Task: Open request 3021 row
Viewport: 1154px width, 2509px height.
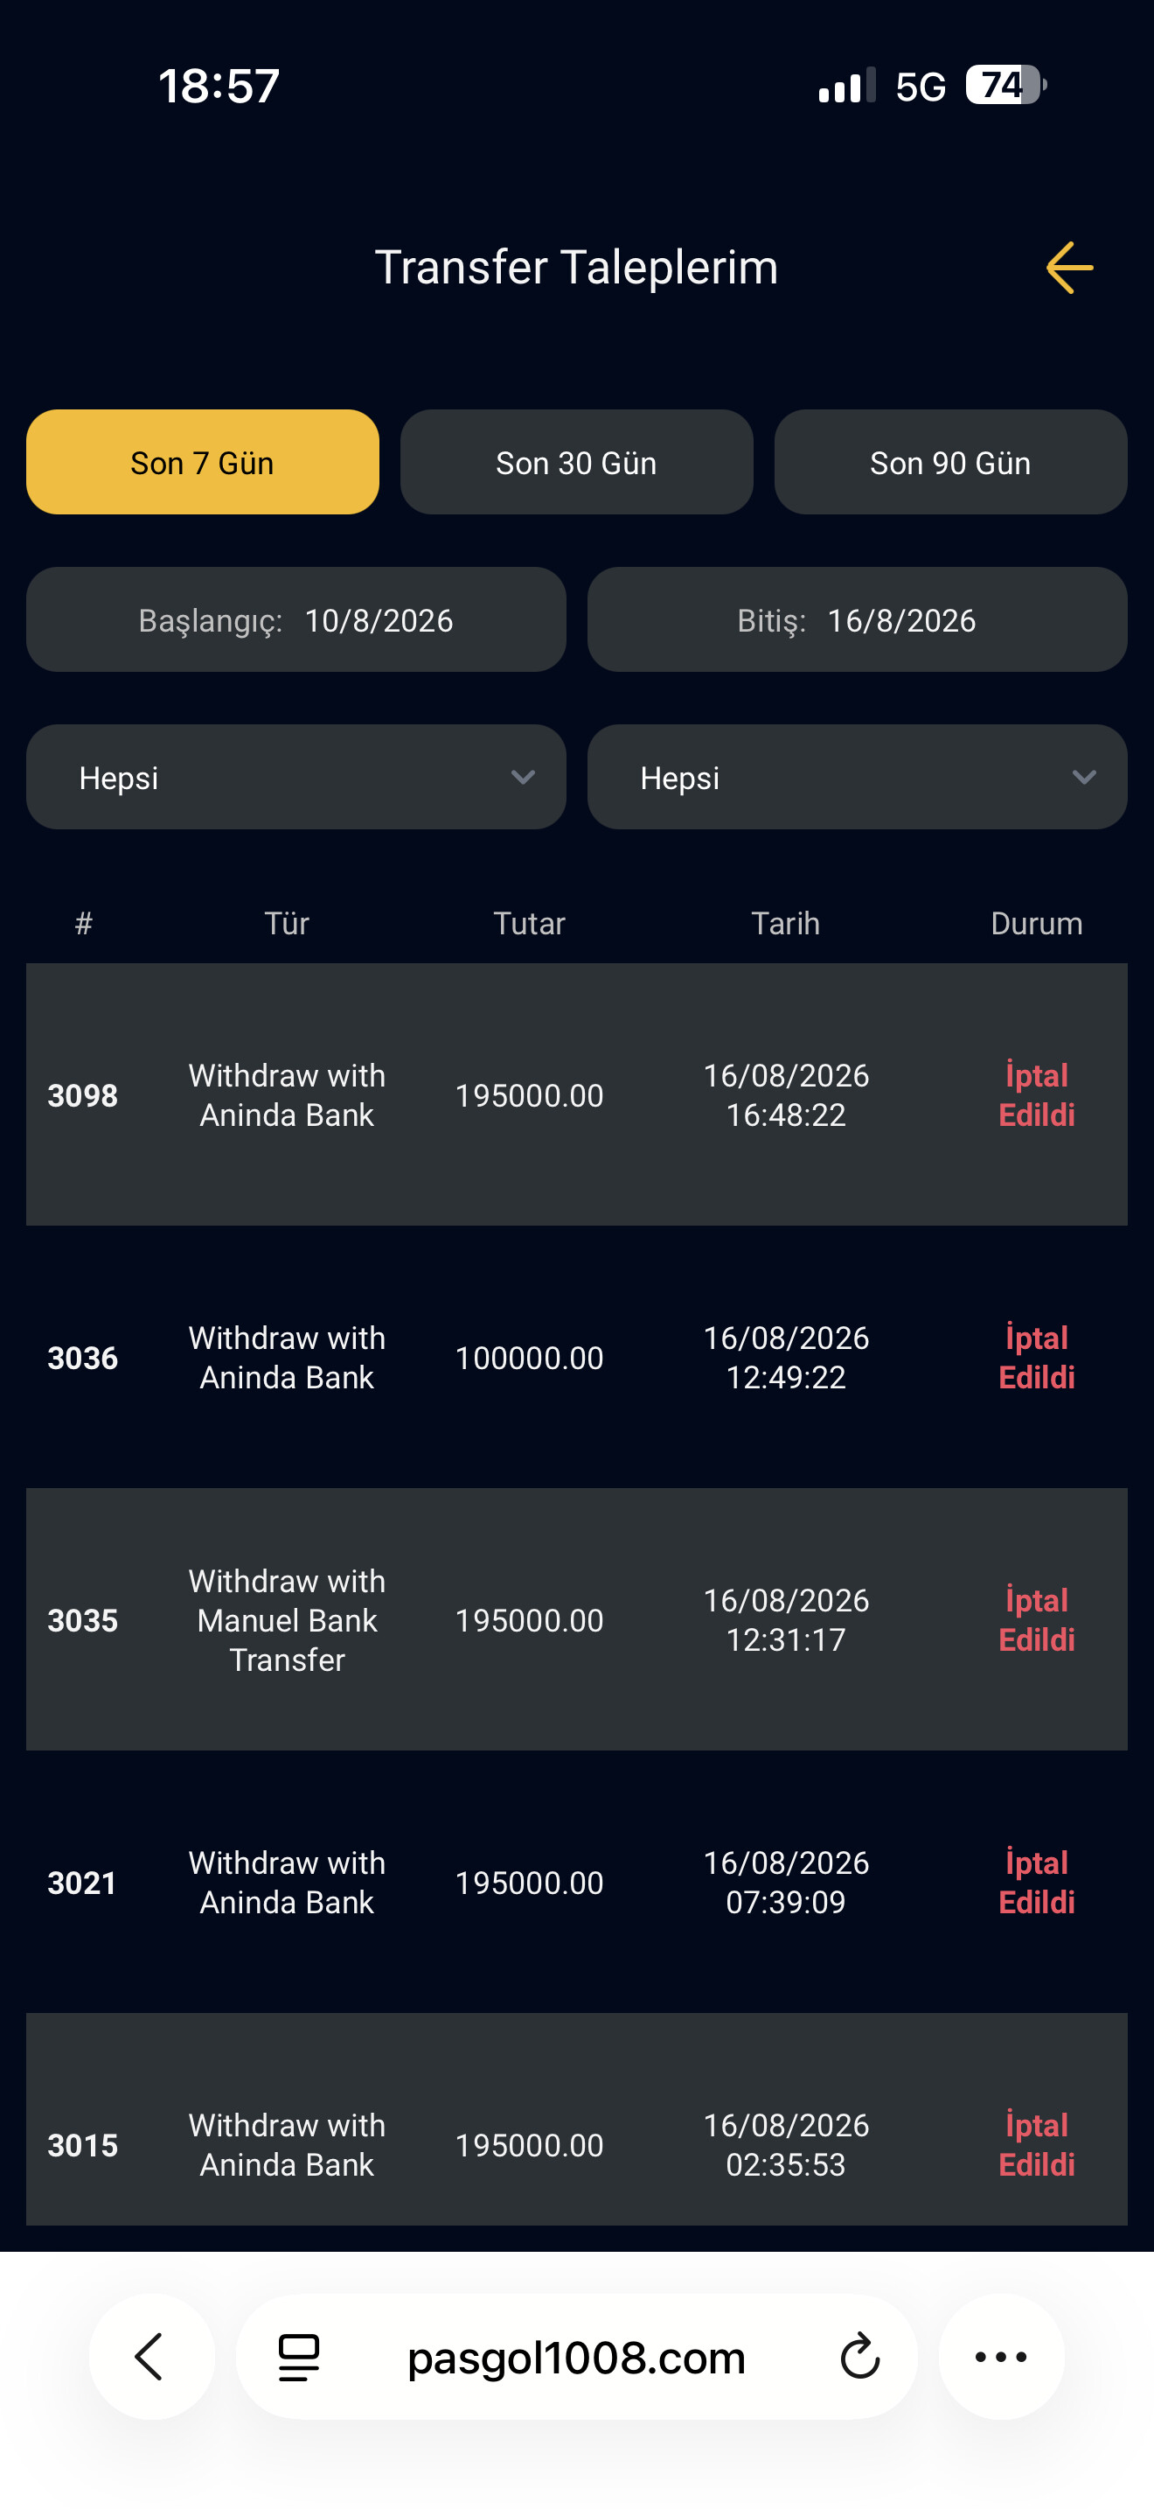Action: [577, 1882]
